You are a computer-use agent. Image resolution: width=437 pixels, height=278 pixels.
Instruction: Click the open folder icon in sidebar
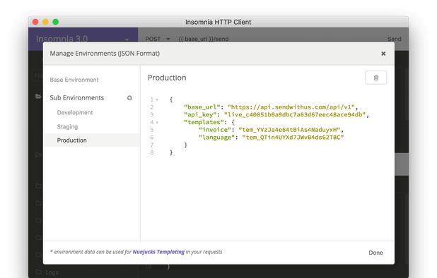(x=38, y=97)
